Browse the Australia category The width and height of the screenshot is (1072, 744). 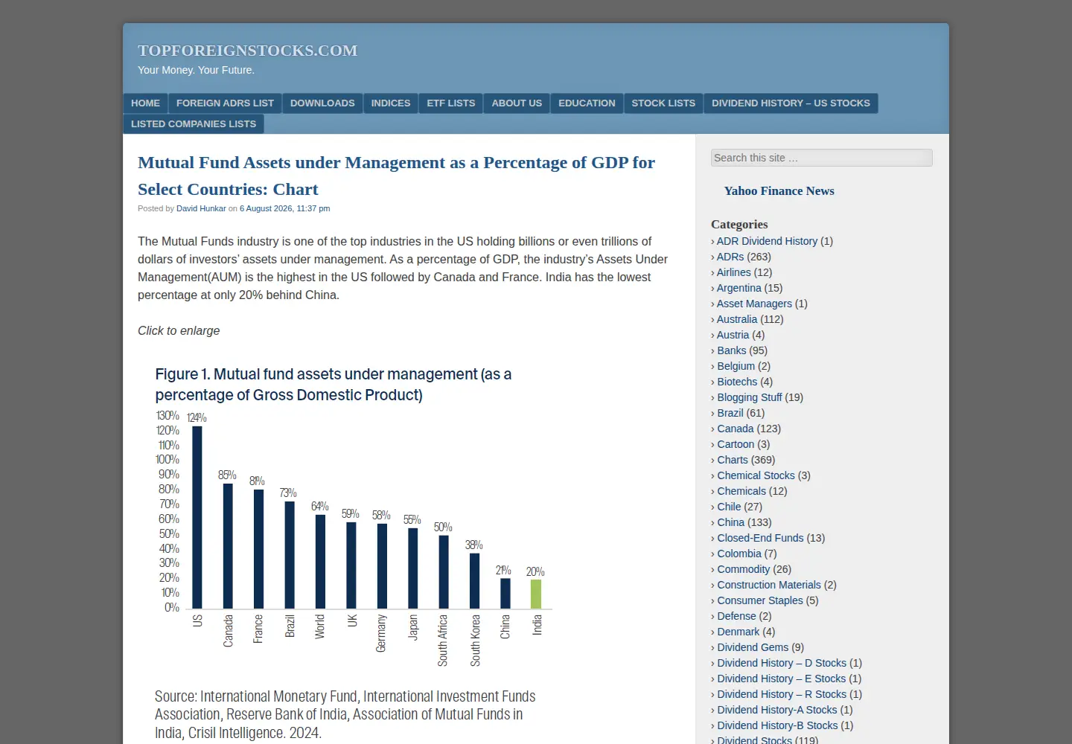[737, 319]
